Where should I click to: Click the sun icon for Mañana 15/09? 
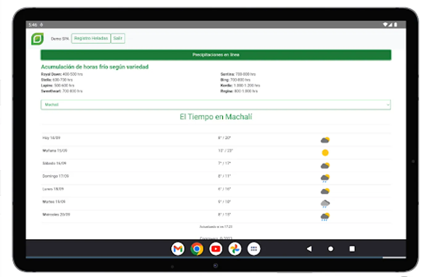326,152
